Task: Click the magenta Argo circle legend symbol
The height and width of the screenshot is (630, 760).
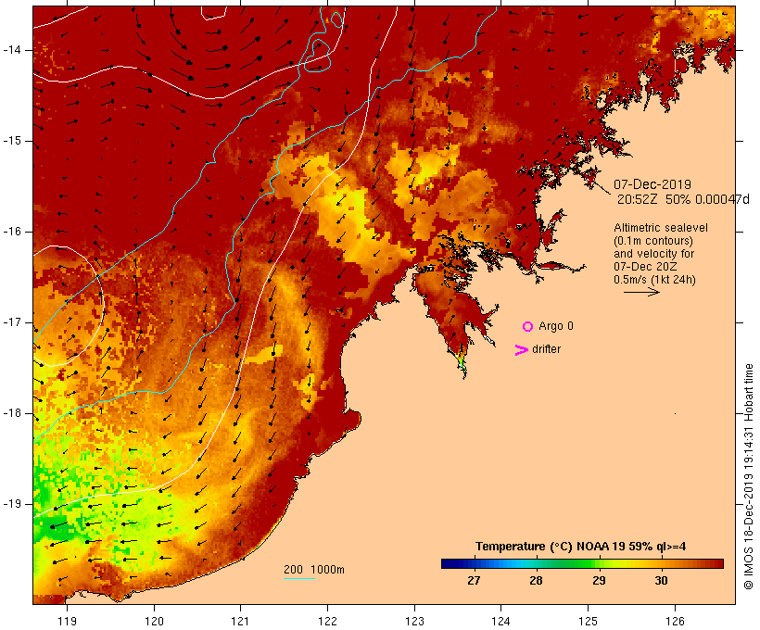Action: 528,327
